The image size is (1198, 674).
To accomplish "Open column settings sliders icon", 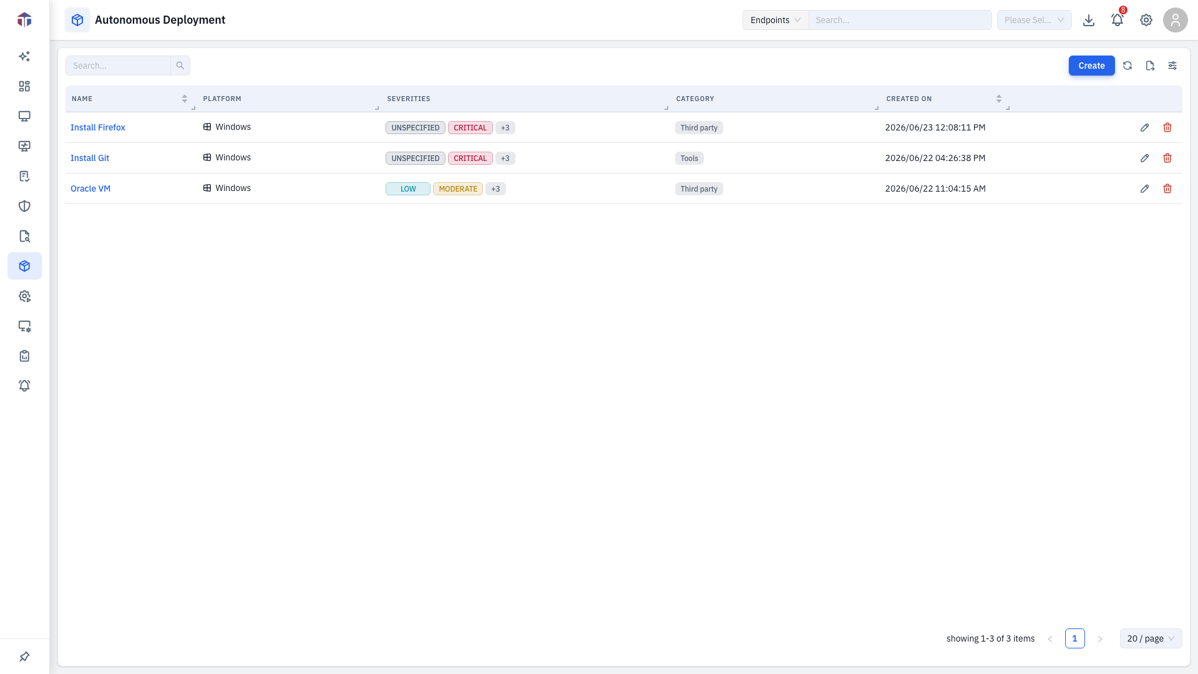I will click(1172, 66).
